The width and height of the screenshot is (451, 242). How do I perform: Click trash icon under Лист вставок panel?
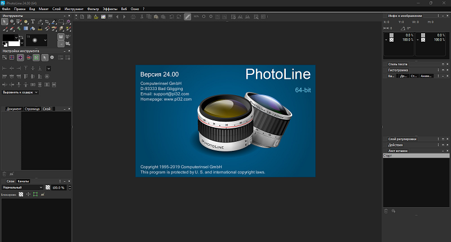pyautogui.click(x=386, y=211)
